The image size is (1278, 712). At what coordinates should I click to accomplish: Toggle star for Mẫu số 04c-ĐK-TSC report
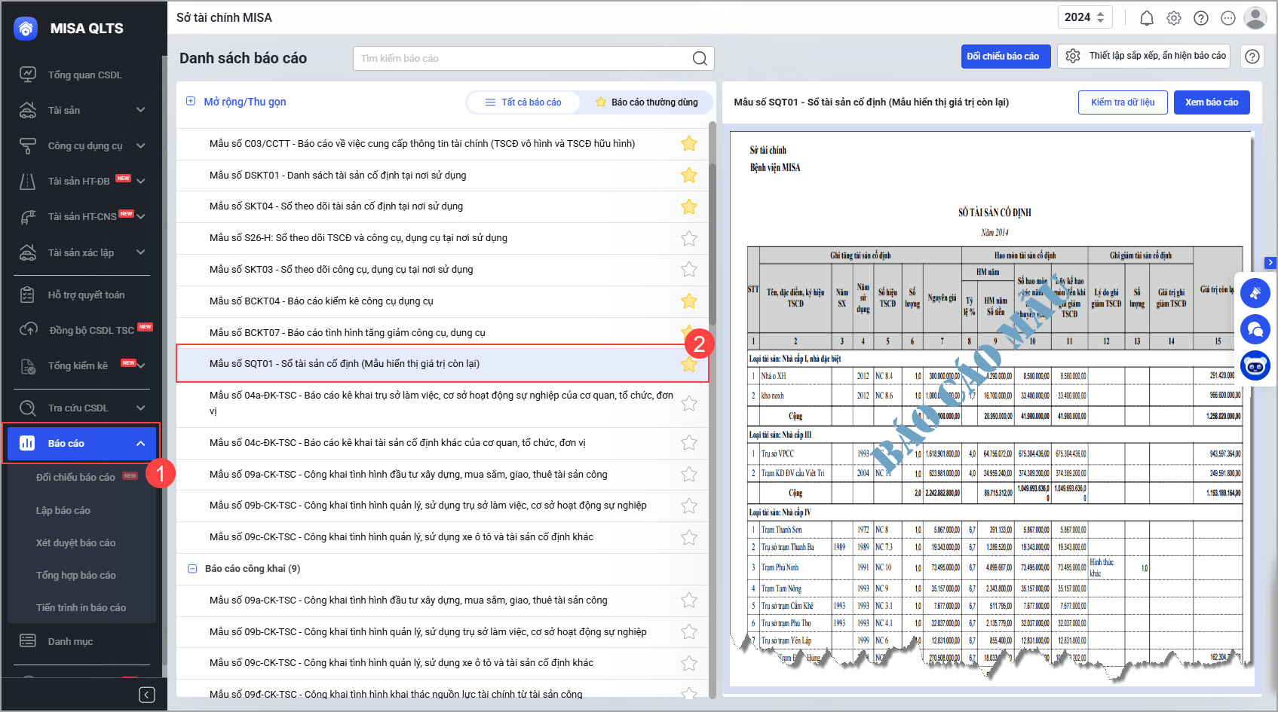click(x=689, y=443)
